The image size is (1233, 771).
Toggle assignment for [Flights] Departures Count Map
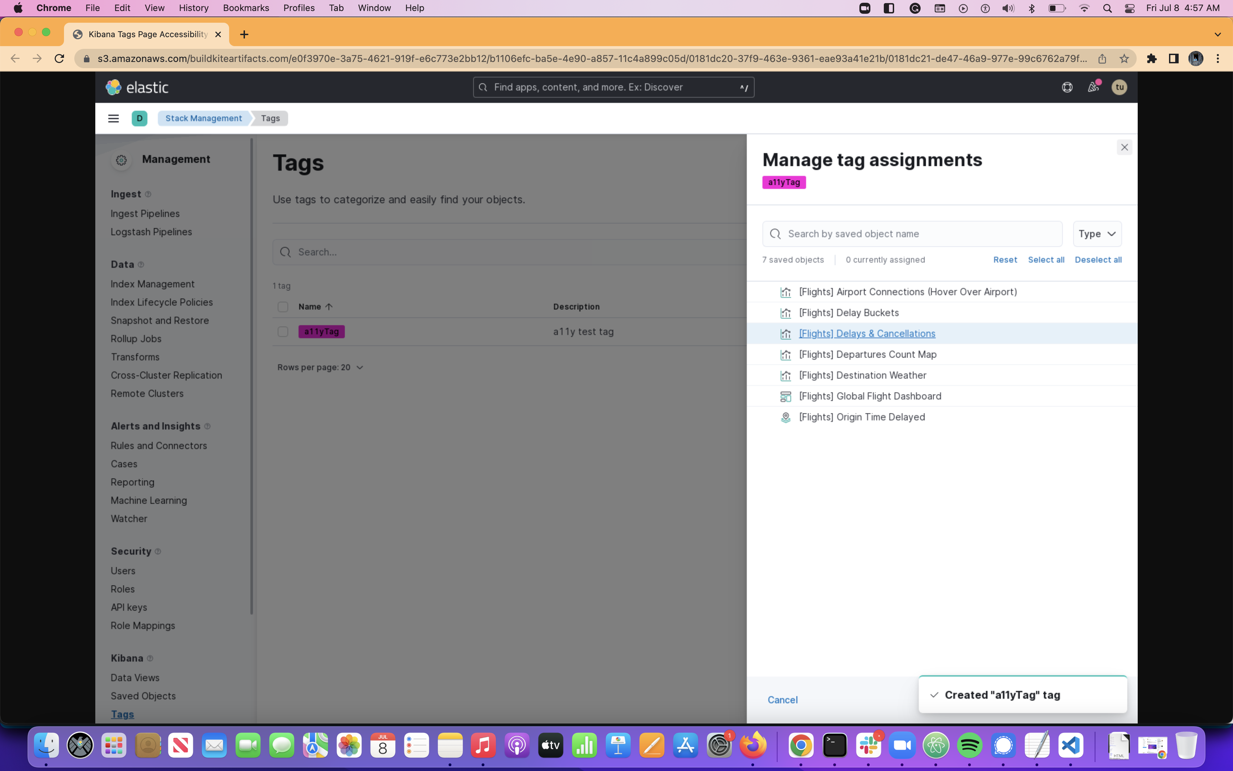coord(868,355)
